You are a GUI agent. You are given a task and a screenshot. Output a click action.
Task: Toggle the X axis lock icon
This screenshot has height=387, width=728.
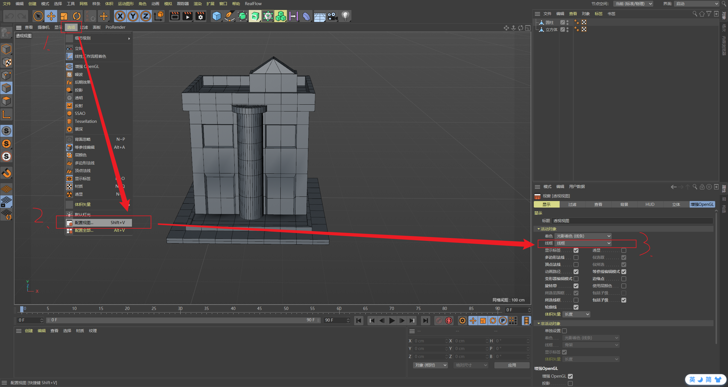click(120, 16)
